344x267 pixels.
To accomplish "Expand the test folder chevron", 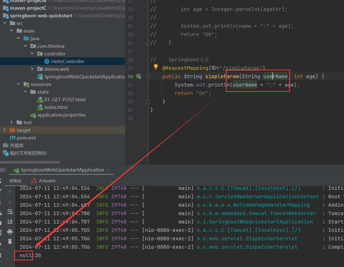I will [11, 122].
